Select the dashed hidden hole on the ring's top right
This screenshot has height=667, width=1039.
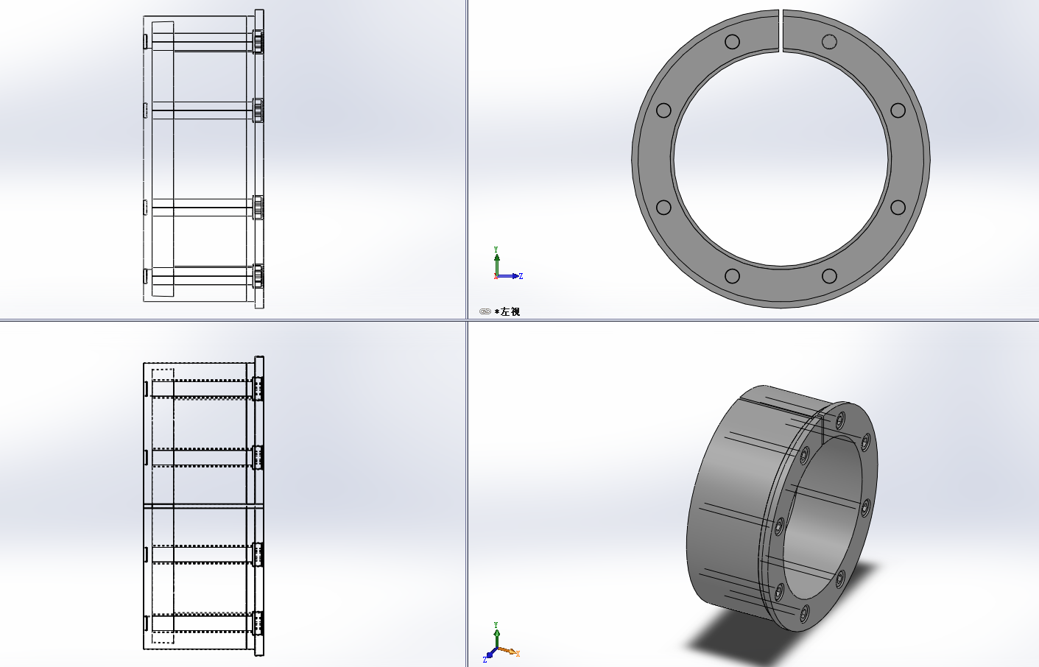pyautogui.click(x=829, y=41)
